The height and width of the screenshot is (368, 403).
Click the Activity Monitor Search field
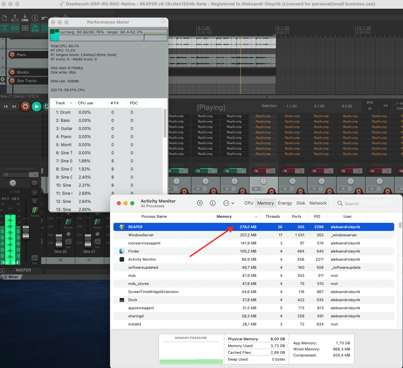point(366,204)
